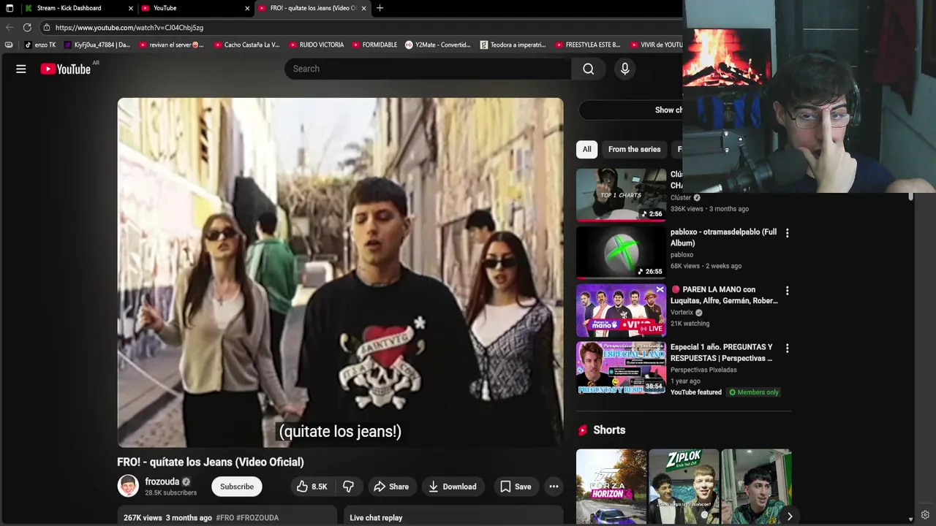
Task: Open Vorterix channel name
Action: [x=682, y=313]
